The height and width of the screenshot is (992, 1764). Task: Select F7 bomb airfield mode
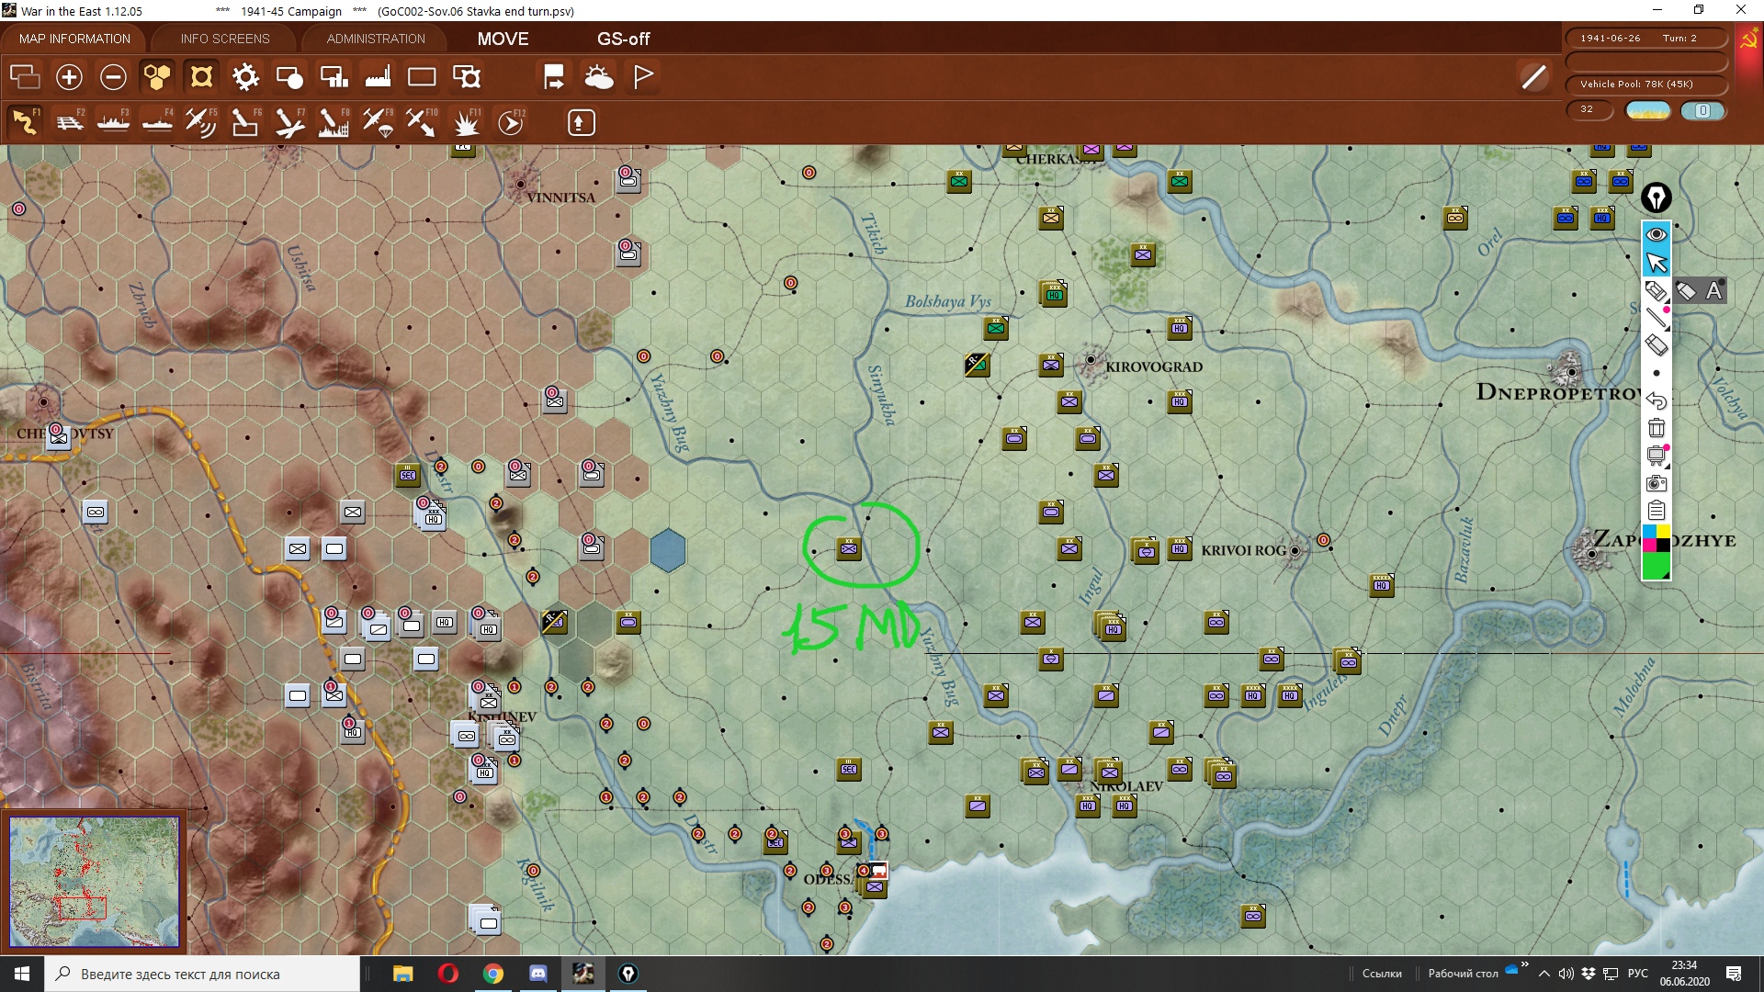click(289, 122)
